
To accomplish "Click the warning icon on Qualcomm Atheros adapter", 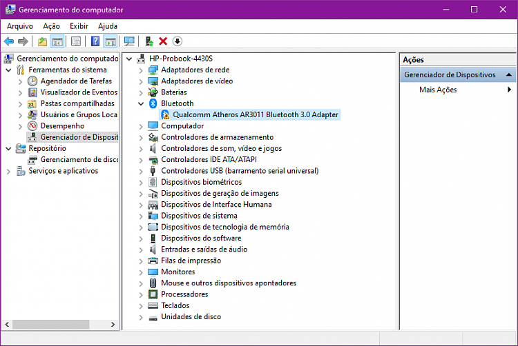I will pos(165,114).
